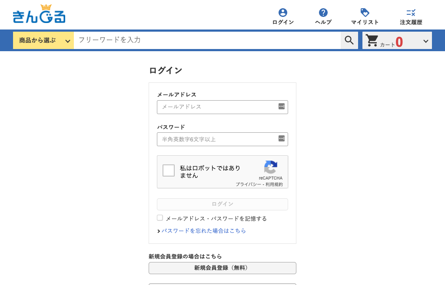This screenshot has height=285, width=445.
Task: Click the shopping cart icon
Action: point(372,40)
